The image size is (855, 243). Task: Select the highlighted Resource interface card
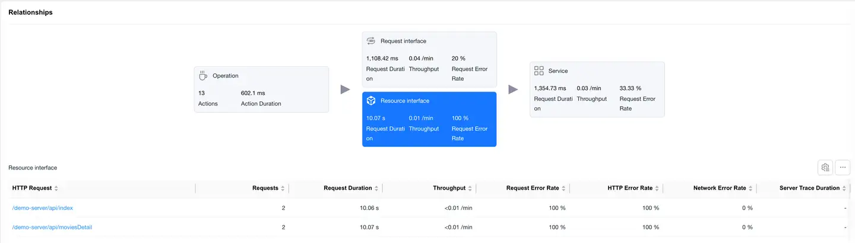point(429,119)
